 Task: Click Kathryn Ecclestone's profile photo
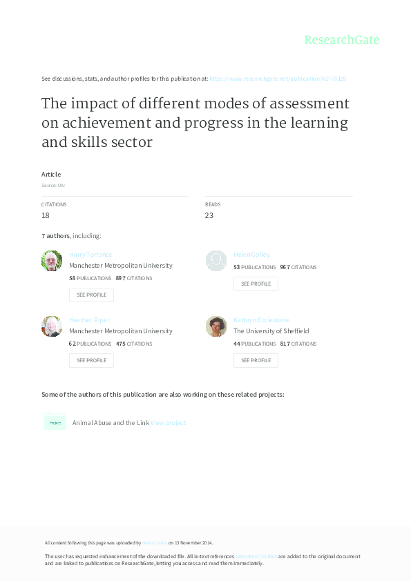click(216, 326)
